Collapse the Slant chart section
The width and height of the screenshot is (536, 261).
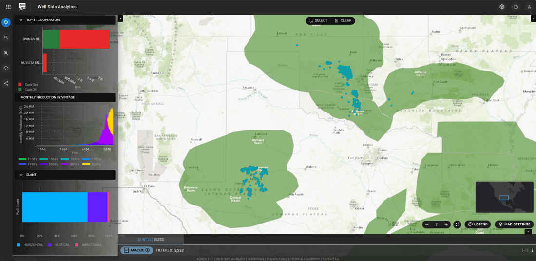click(x=21, y=175)
